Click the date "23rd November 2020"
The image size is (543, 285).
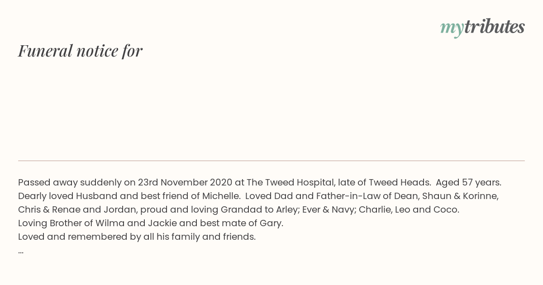(185, 183)
